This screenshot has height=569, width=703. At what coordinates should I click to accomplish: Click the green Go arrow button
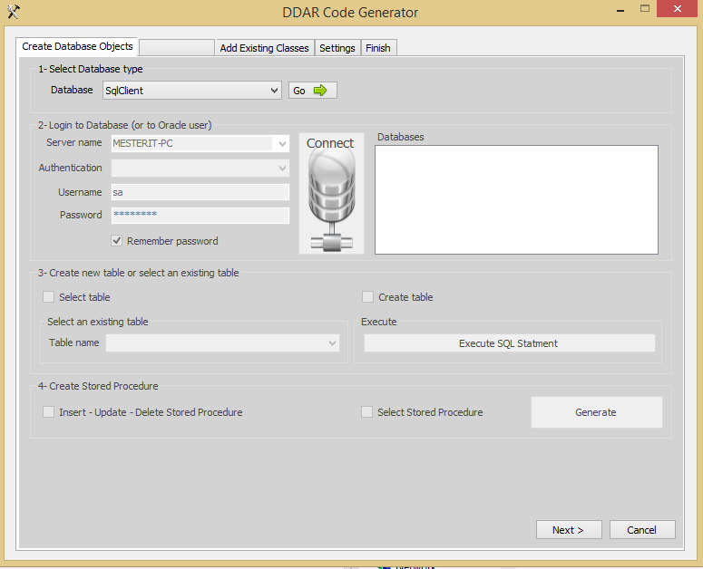[x=312, y=91]
